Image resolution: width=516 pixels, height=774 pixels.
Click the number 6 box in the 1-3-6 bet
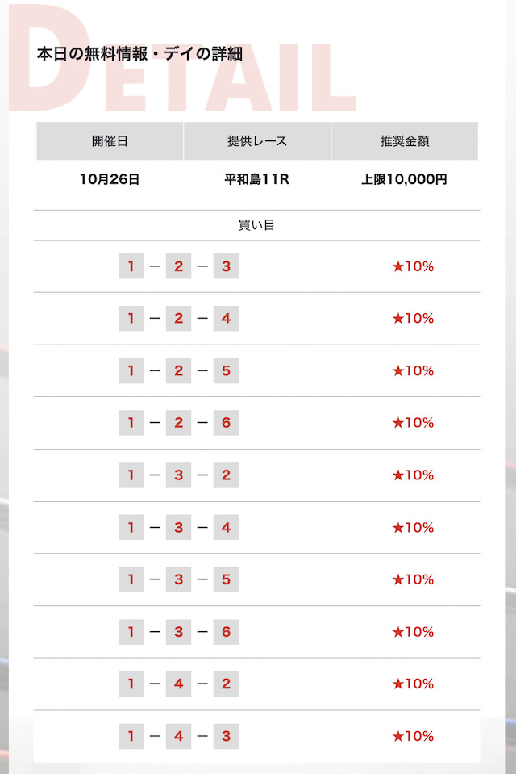[x=226, y=632]
